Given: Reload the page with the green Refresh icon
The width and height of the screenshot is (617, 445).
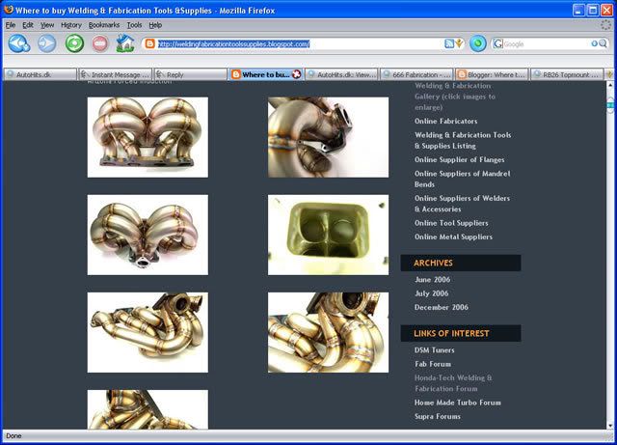Looking at the screenshot, I should 74,43.
